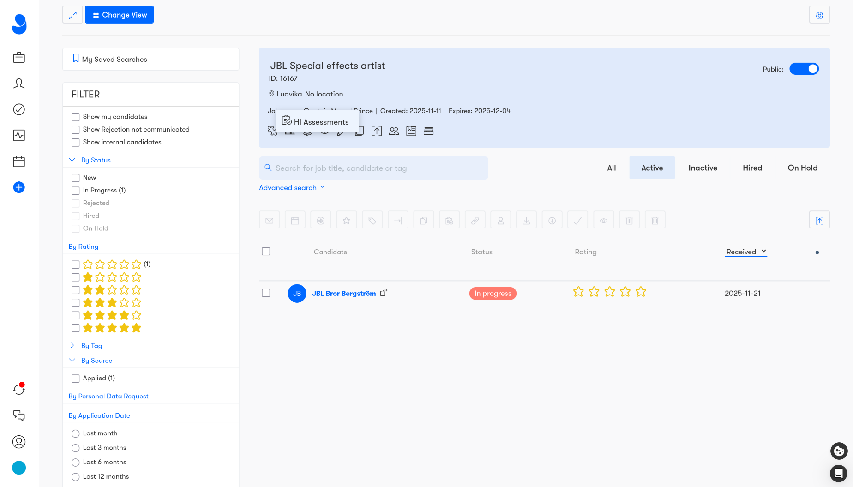Expand the By Tag filter section
853x487 pixels.
tap(91, 346)
